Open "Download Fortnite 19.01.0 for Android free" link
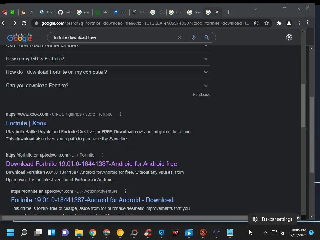320x240 pixels. (x=92, y=164)
